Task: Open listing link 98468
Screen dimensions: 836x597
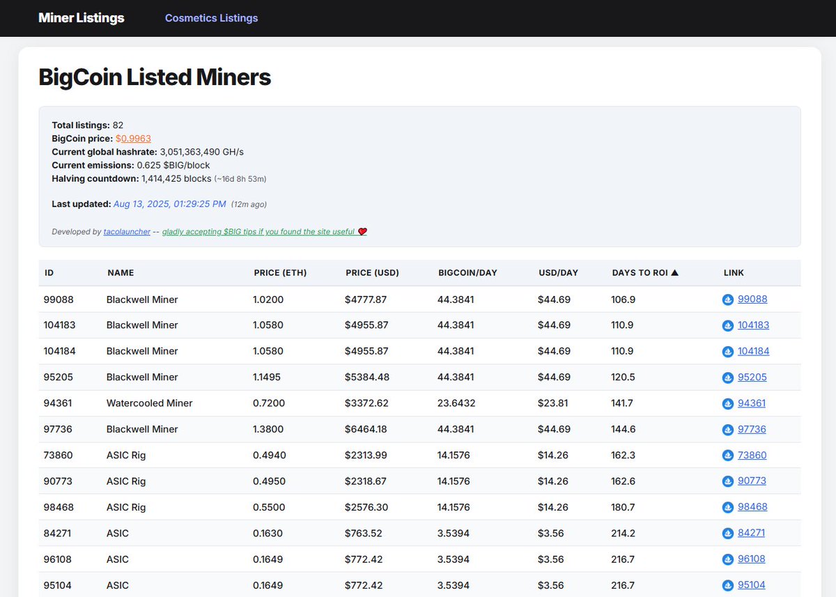Action: tap(752, 507)
